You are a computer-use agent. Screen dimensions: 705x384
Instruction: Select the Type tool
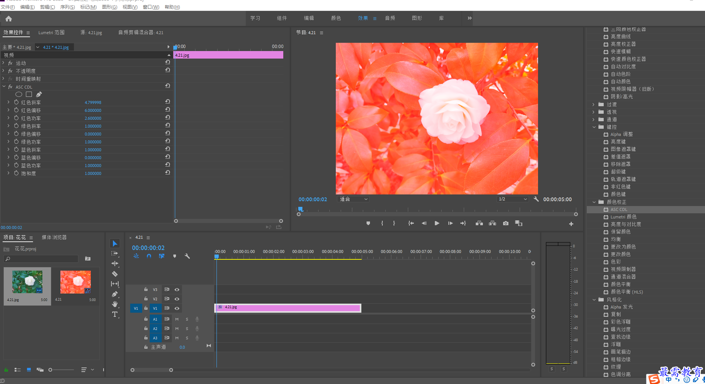(x=115, y=314)
